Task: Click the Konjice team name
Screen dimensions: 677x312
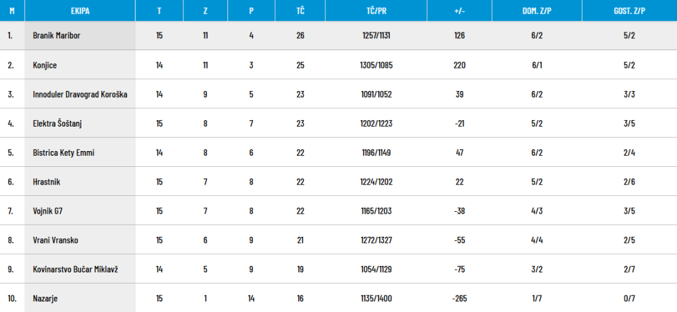Action: [x=45, y=65]
